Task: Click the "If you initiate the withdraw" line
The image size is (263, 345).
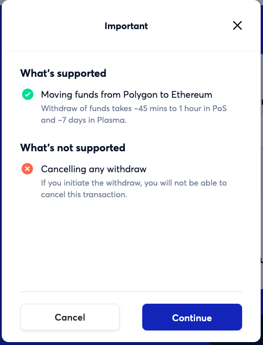Action: coord(134,183)
